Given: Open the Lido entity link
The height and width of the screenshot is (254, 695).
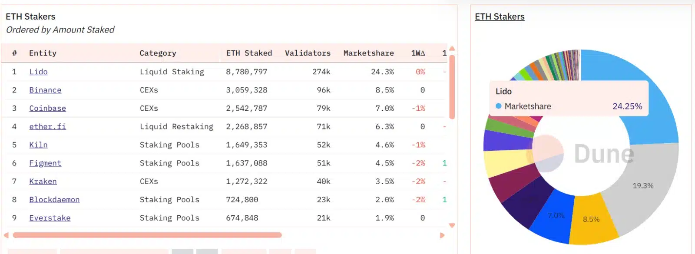Looking at the screenshot, I should 38,72.
